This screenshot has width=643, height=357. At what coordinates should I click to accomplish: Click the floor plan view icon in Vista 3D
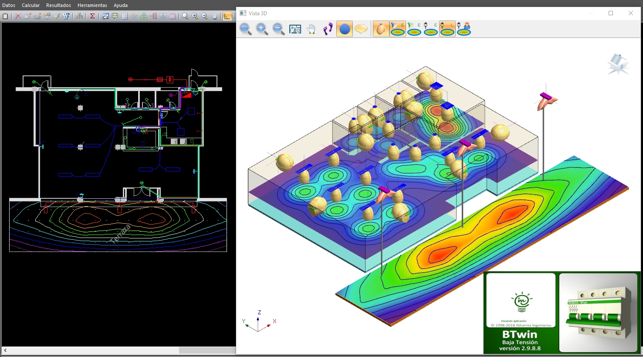click(x=295, y=29)
